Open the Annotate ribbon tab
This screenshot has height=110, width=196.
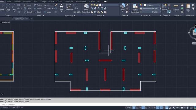click(17, 2)
